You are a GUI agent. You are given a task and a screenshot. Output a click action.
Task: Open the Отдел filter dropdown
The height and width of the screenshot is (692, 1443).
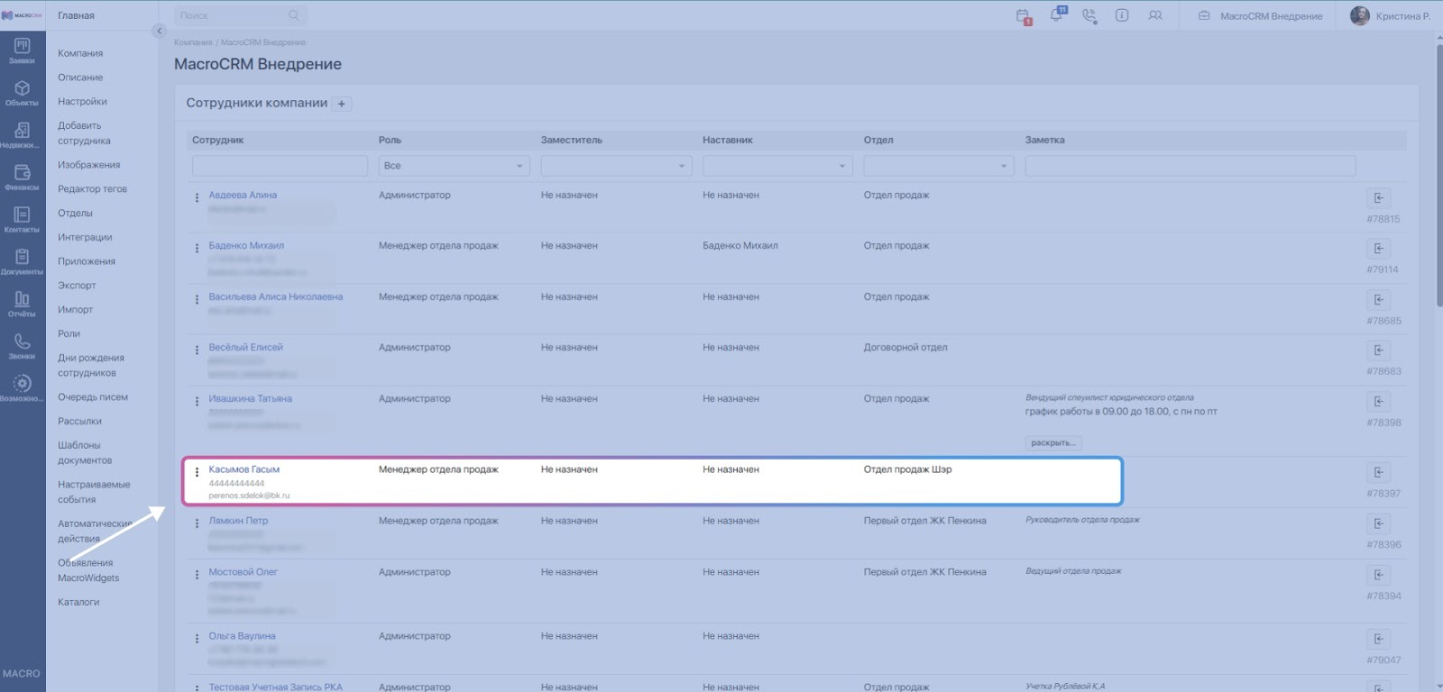[939, 166]
